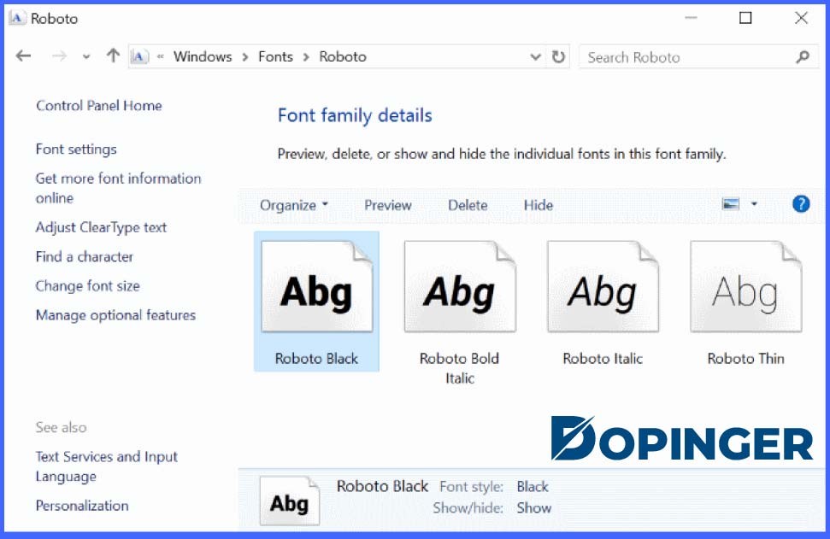
Task: Open Adjust ClearType text
Action: (100, 228)
